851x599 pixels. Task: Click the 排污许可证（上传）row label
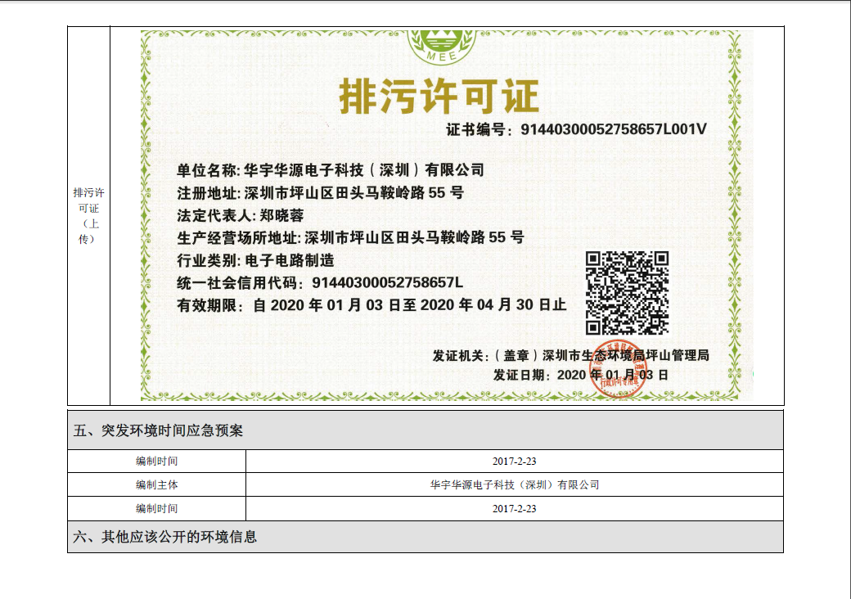88,215
